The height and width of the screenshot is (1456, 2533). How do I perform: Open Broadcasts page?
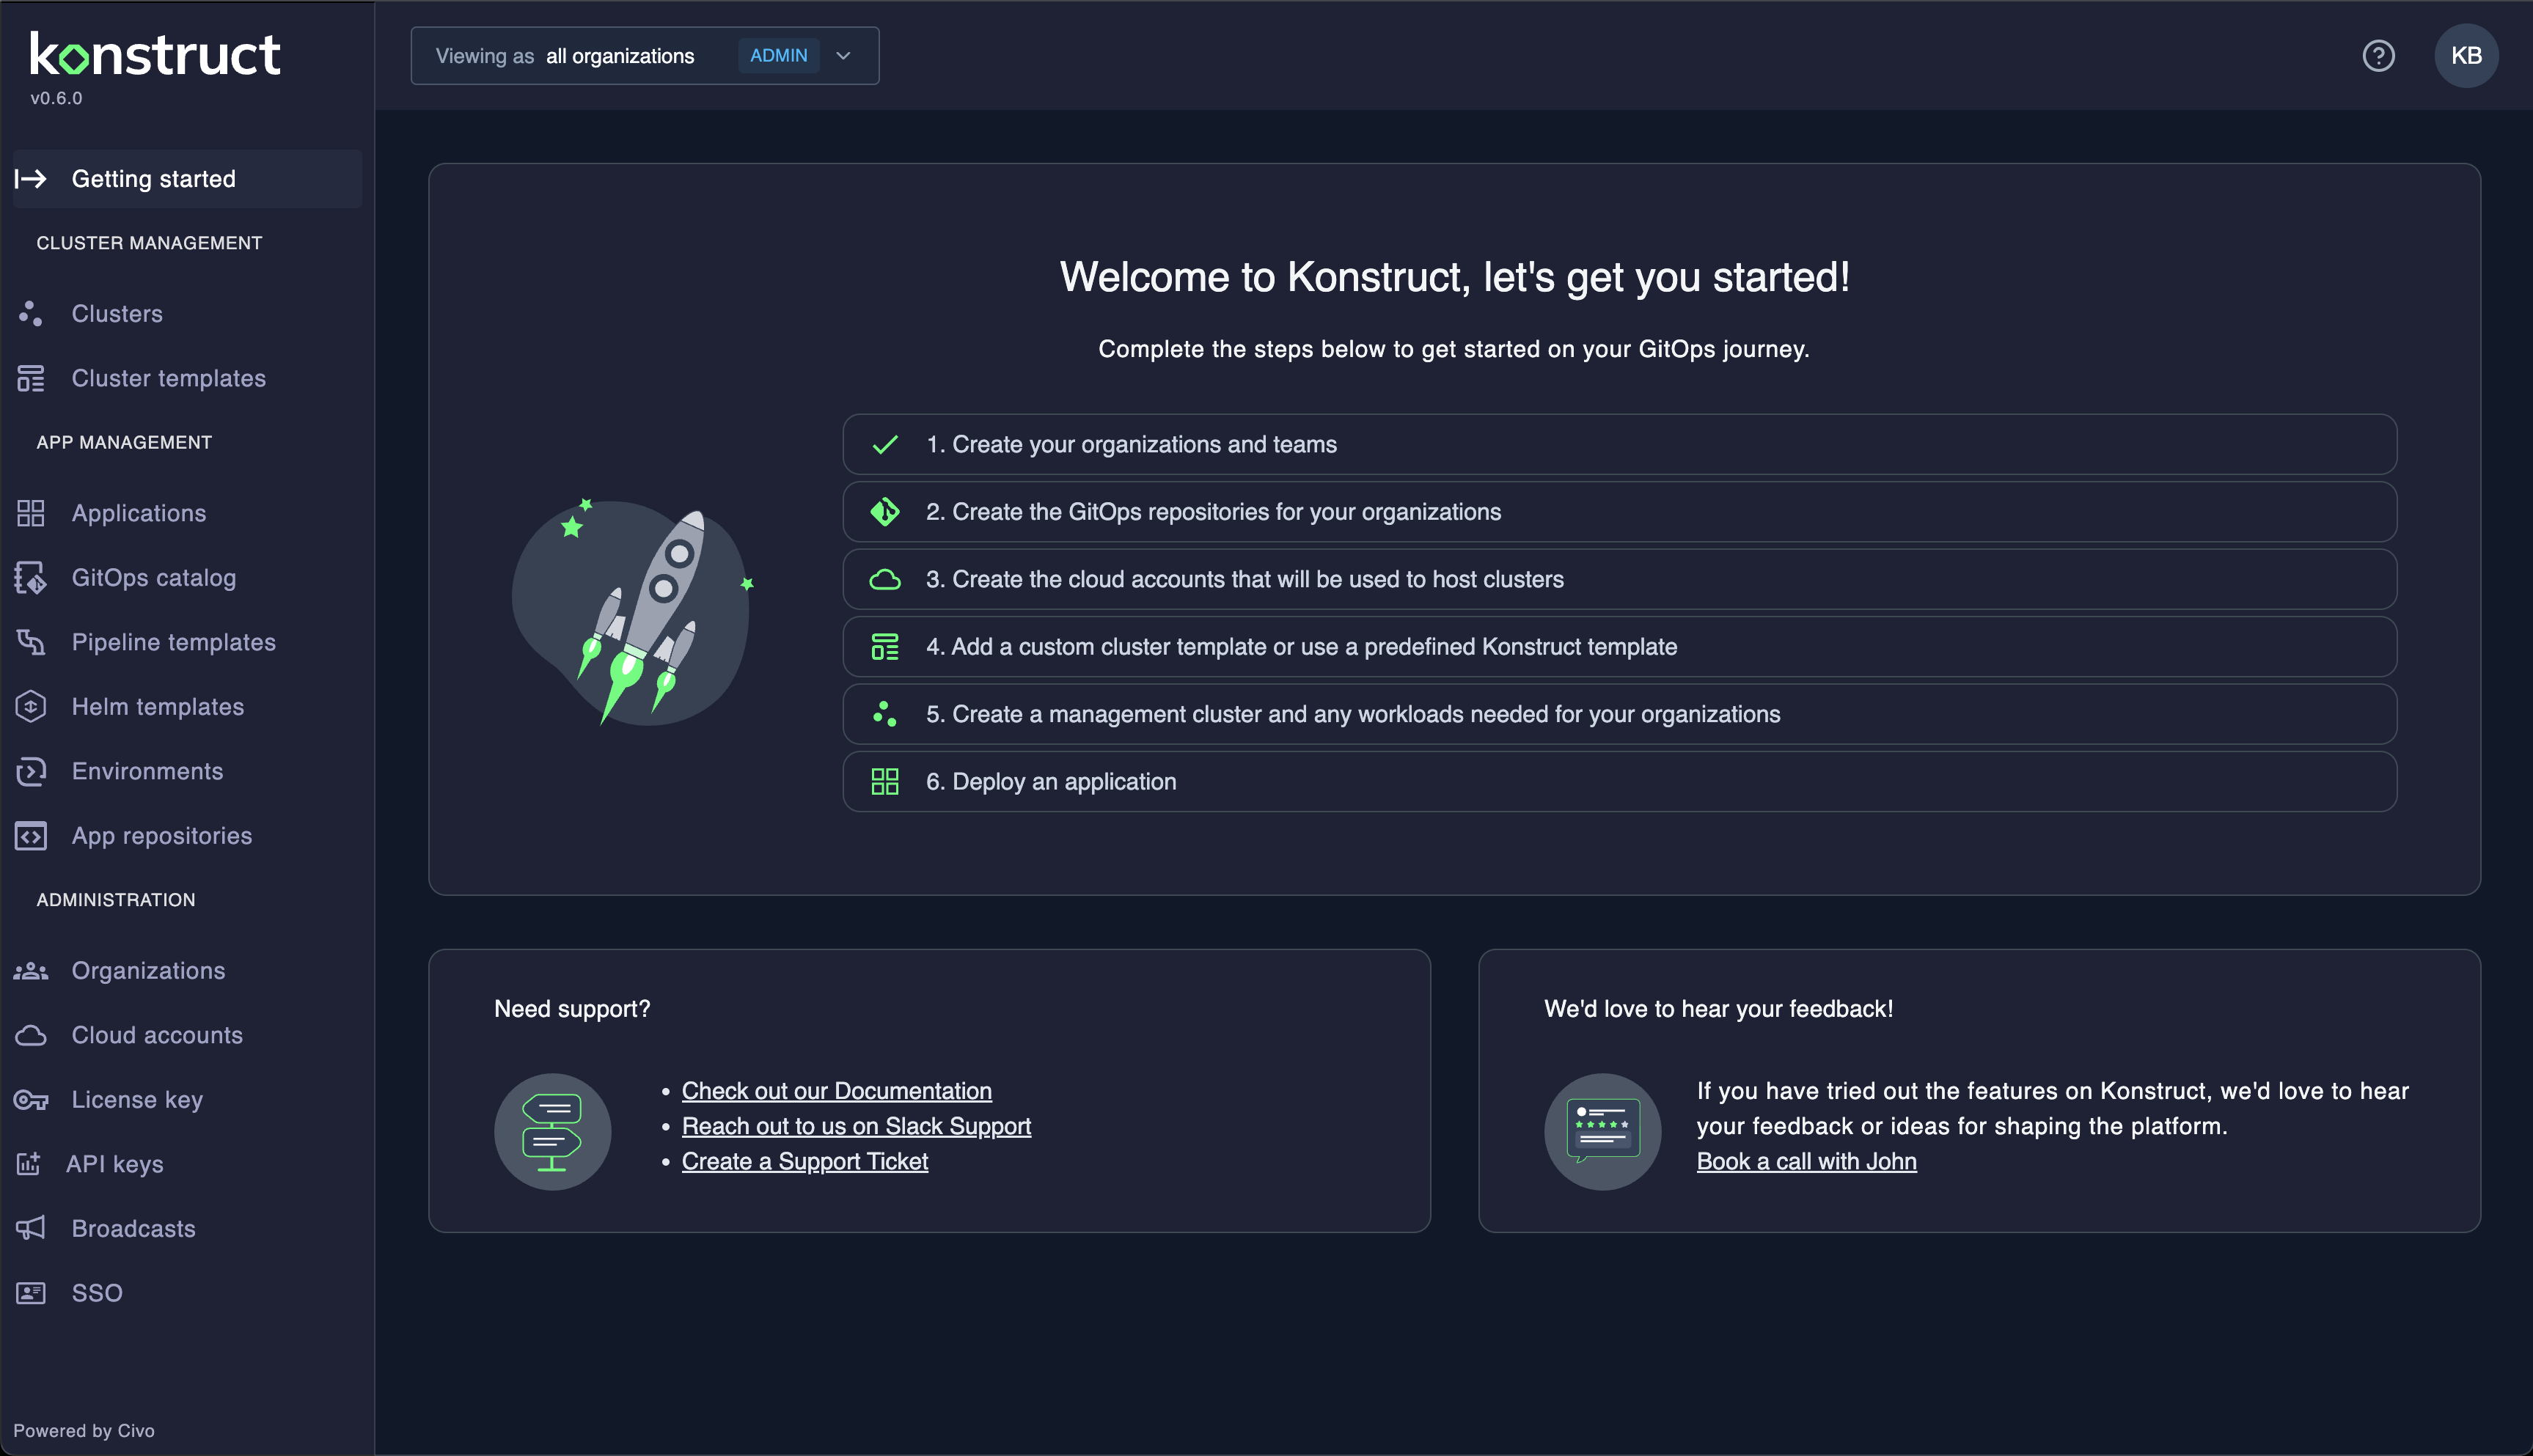click(x=187, y=1228)
